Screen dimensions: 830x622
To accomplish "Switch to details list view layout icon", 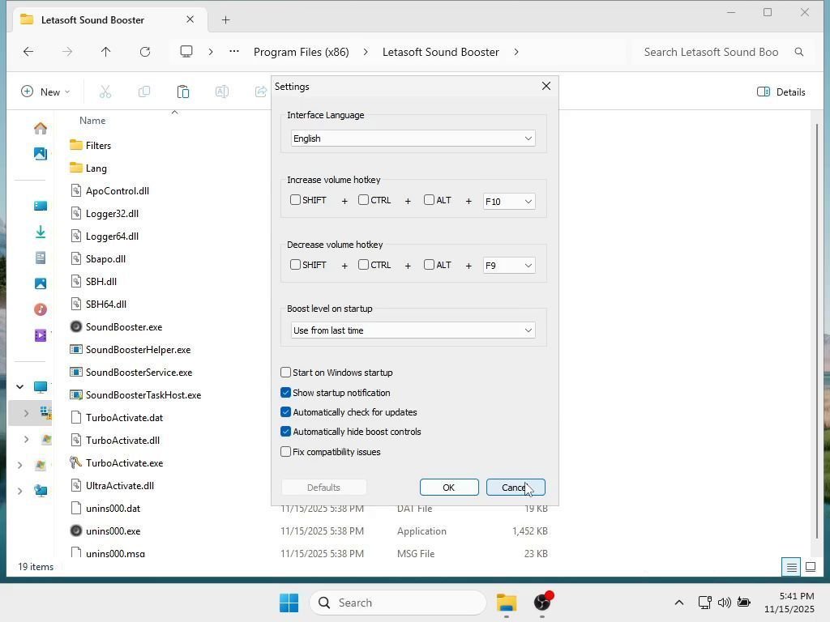I will coord(791,567).
